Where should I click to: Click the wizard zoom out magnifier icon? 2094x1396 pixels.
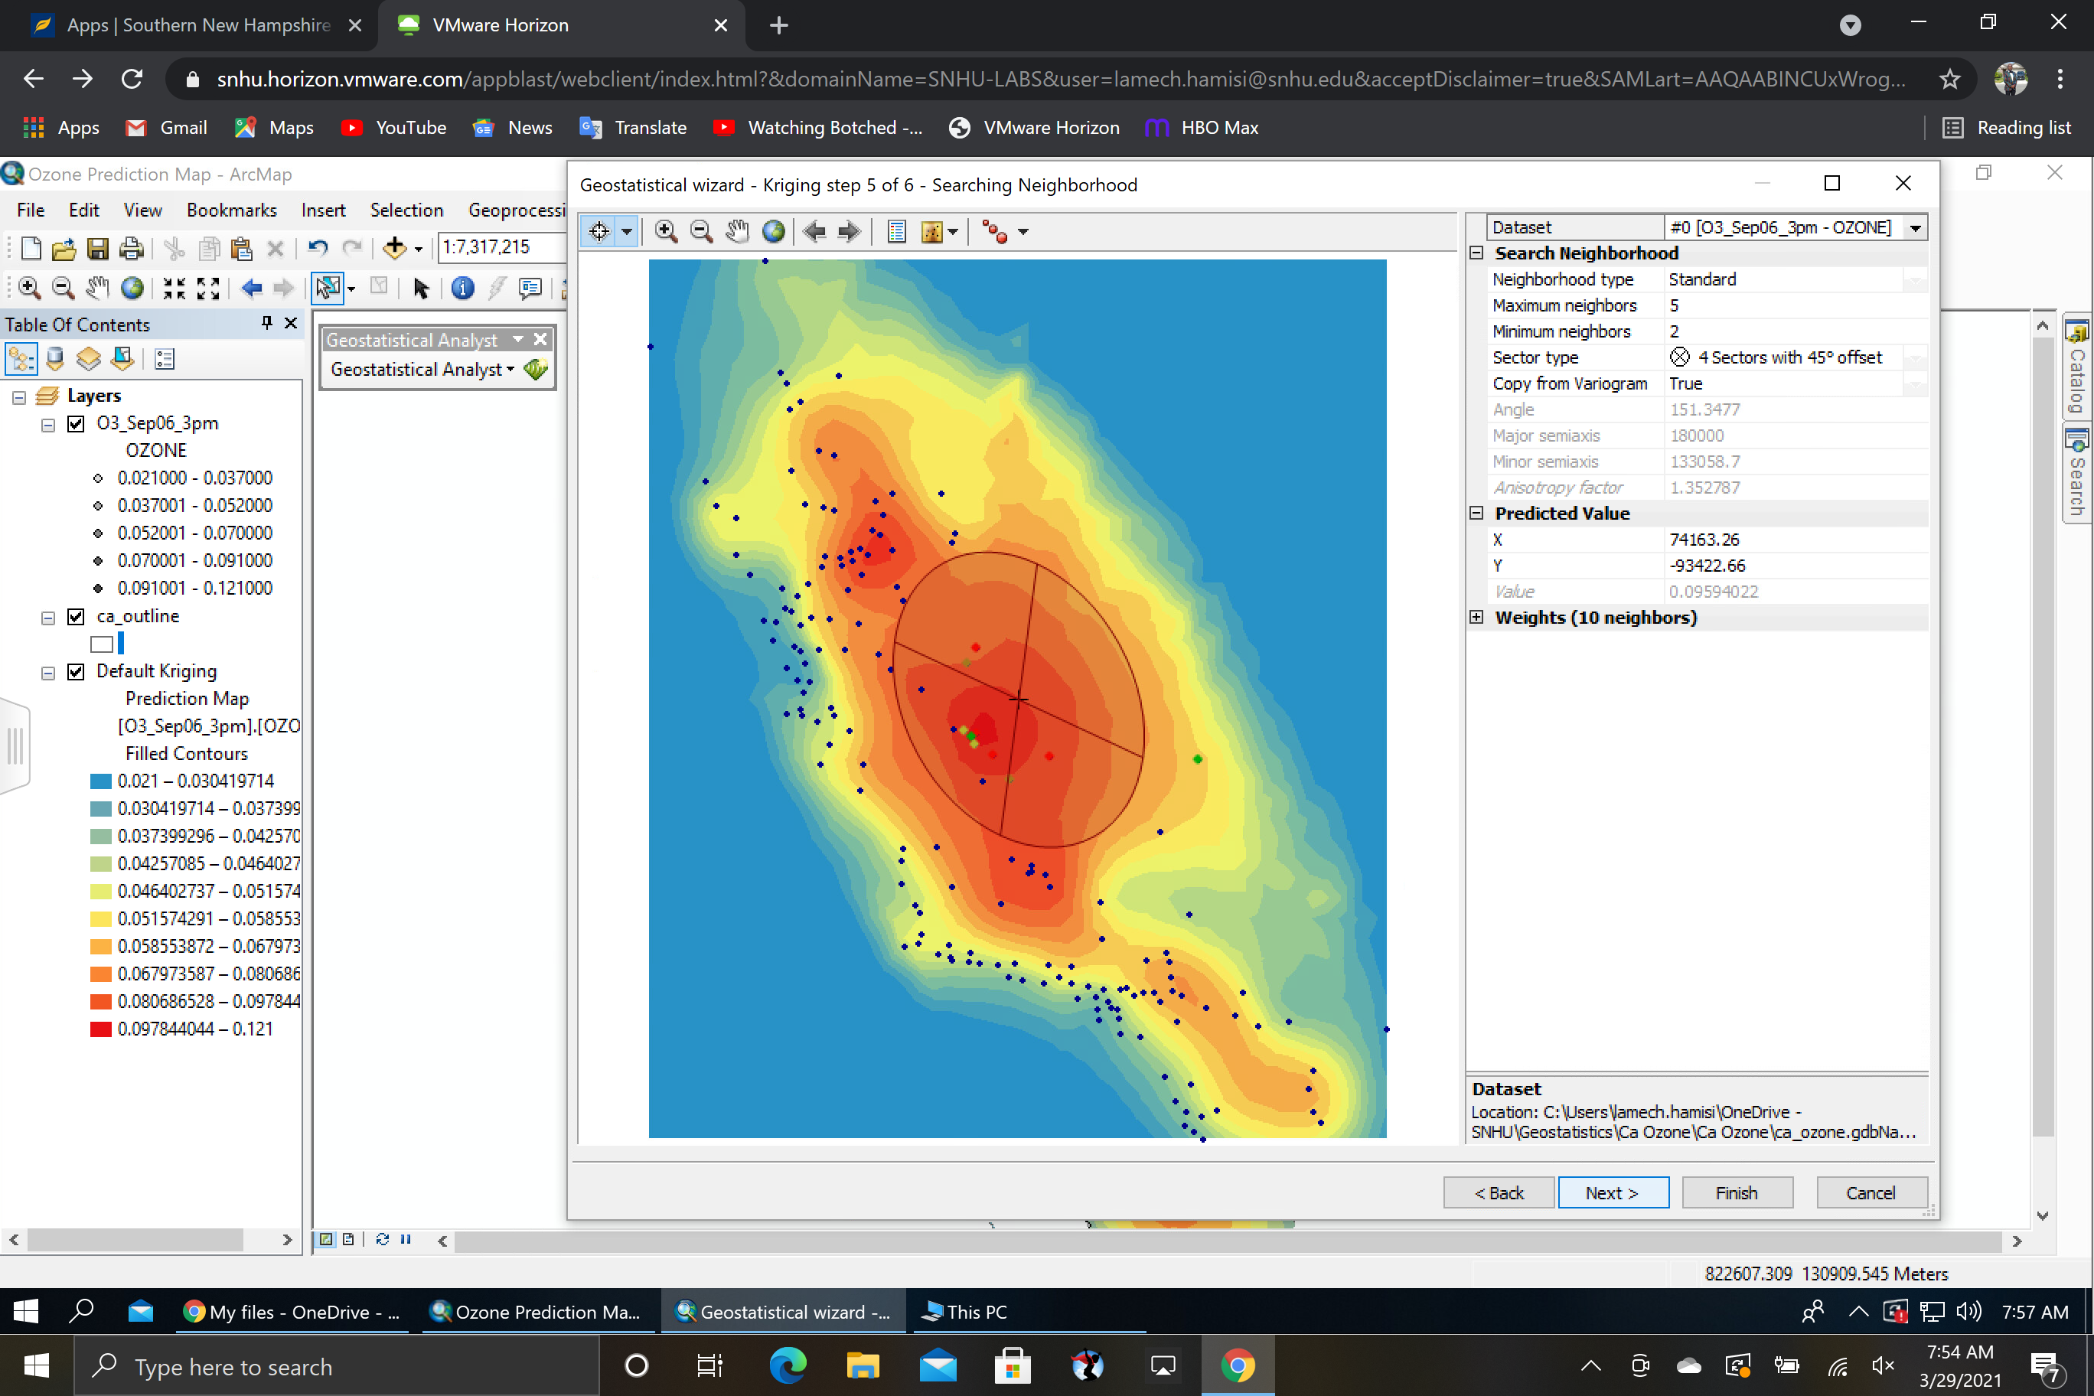pos(702,231)
